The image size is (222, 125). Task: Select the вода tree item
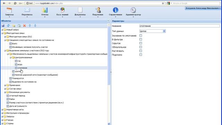click(x=20, y=65)
